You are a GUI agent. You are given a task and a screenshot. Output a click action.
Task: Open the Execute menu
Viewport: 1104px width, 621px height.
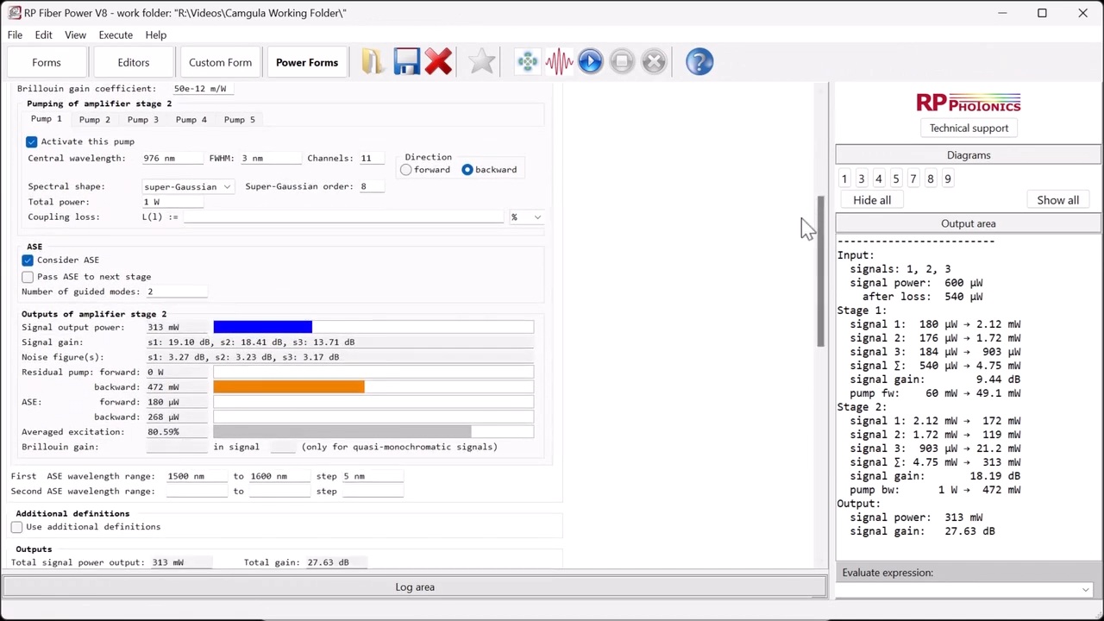click(116, 35)
